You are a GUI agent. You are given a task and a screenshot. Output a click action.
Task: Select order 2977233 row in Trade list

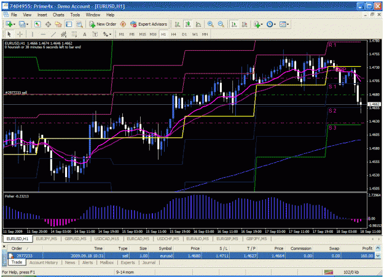pyautogui.click(x=191, y=256)
